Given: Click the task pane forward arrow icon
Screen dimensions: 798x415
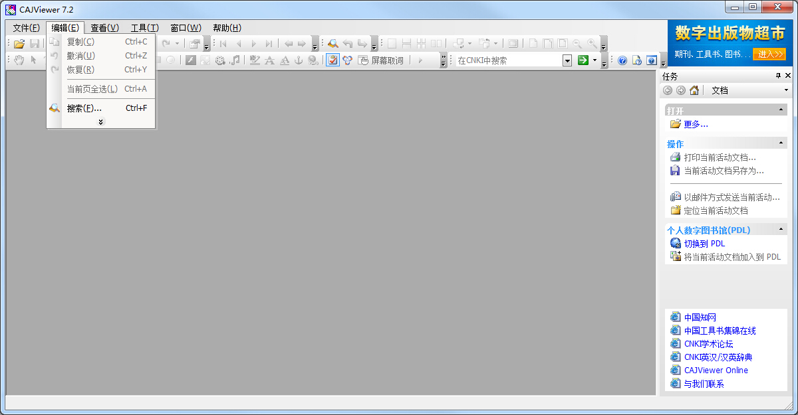Looking at the screenshot, I should [681, 90].
